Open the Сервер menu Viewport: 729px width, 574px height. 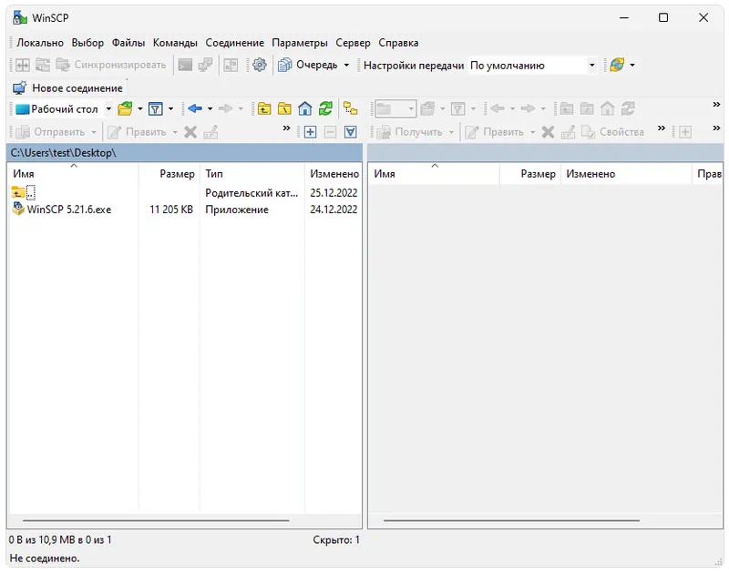tap(353, 43)
